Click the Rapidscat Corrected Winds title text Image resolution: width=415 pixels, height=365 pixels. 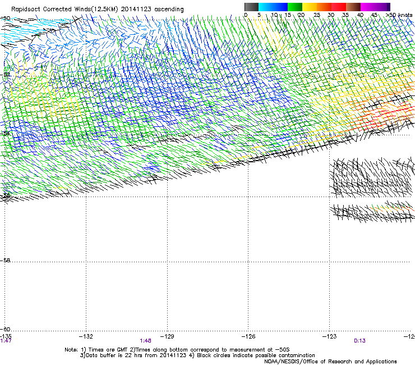tap(98, 10)
